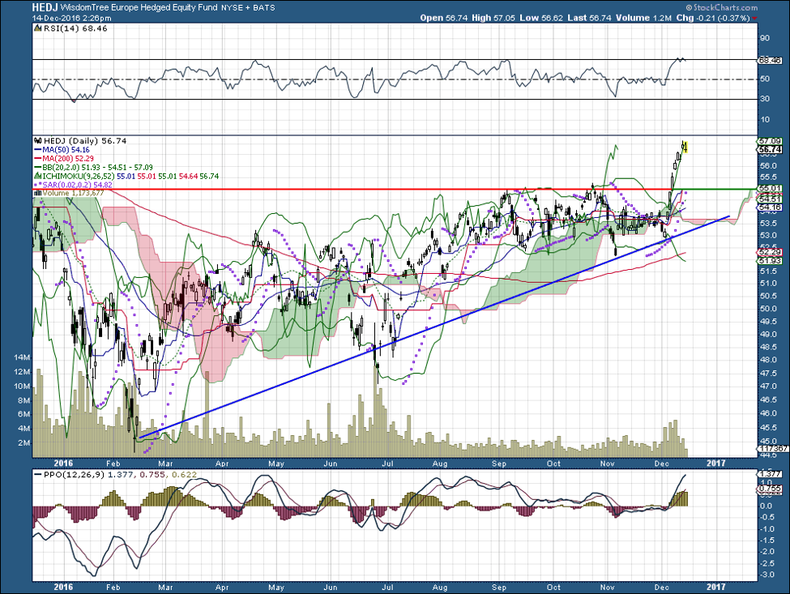
Task: Click the 14M volume axis label
Action: click(22, 357)
